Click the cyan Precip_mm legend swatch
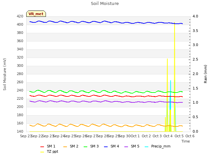 click(x=147, y=147)
